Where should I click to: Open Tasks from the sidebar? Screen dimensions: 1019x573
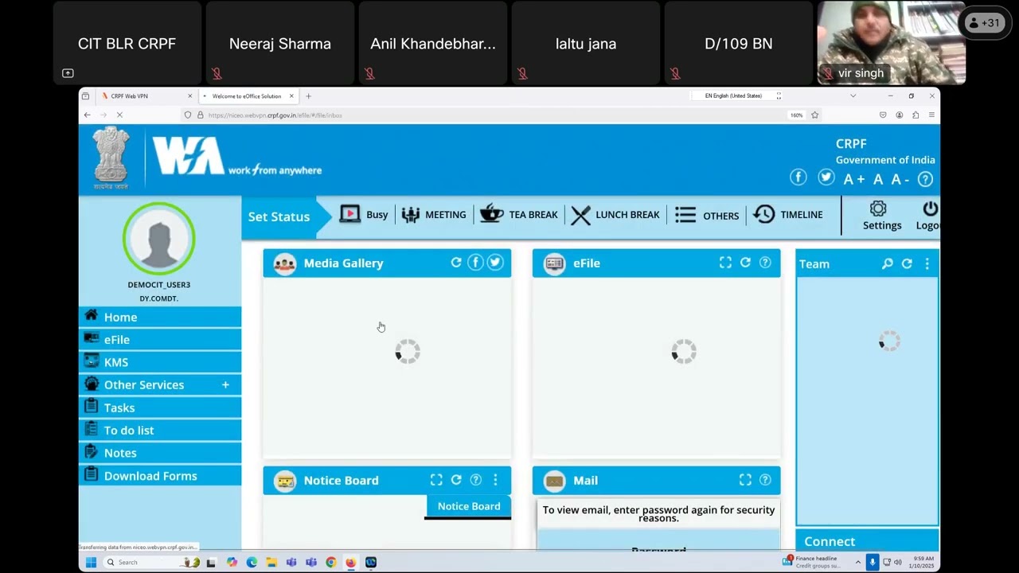(160, 407)
